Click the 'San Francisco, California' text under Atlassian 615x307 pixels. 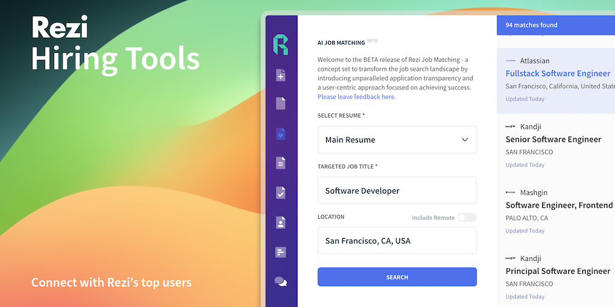point(560,86)
